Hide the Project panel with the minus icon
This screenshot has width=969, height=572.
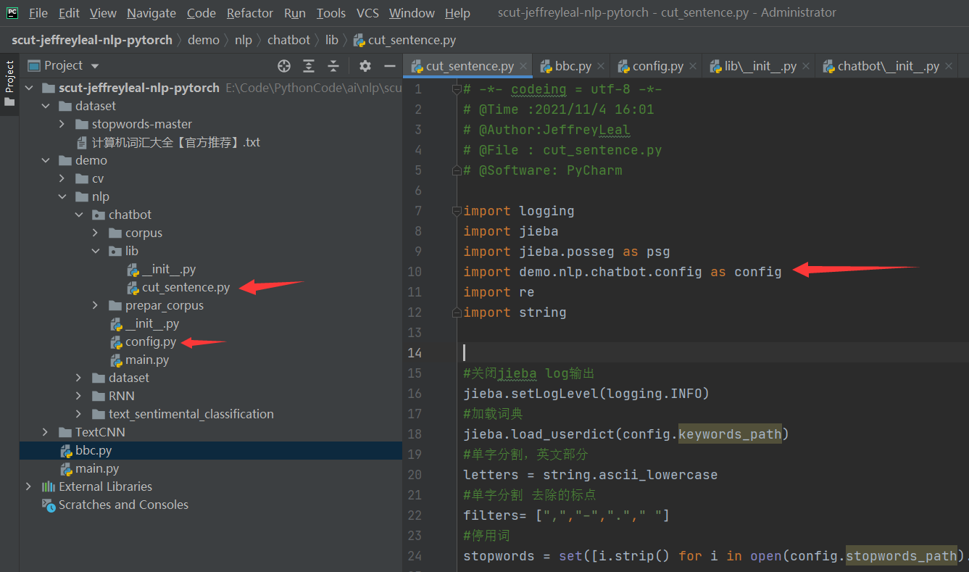point(390,66)
